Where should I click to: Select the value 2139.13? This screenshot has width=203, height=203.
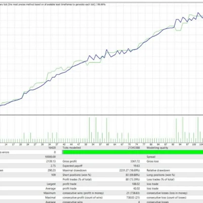51,161
